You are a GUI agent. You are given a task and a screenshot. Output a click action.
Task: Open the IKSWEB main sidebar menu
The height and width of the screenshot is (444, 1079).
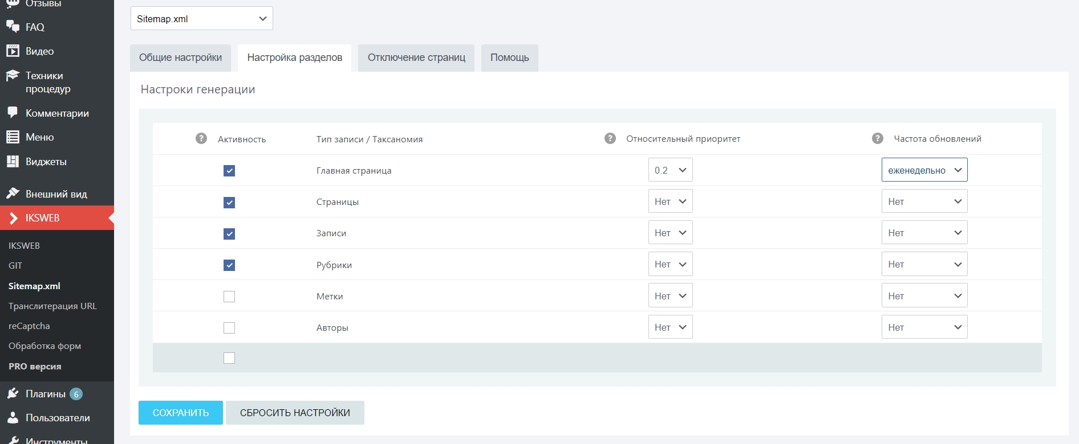pos(57,217)
